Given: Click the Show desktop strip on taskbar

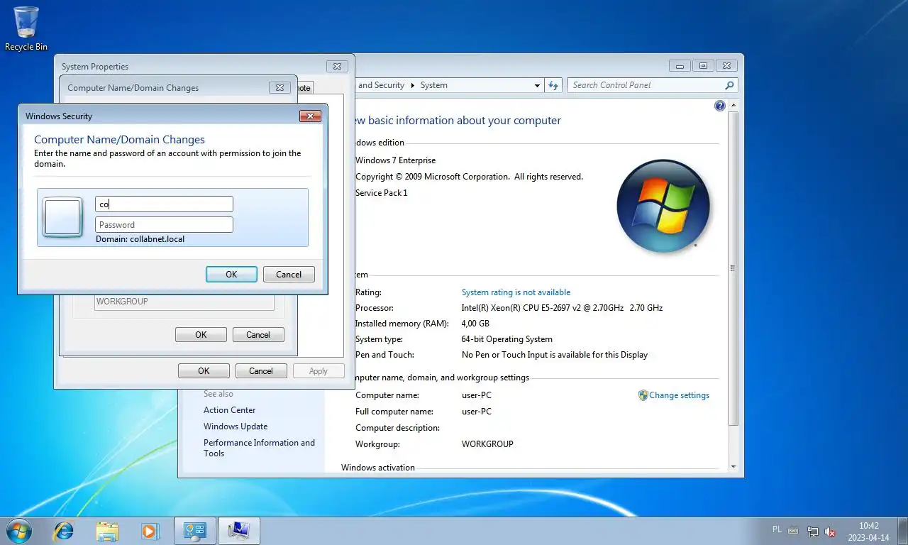Looking at the screenshot, I should (x=902, y=531).
